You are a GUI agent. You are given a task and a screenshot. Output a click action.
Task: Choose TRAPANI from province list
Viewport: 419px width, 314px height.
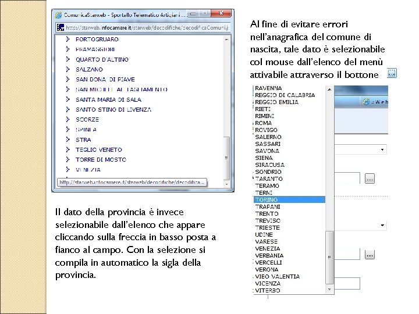point(268,206)
